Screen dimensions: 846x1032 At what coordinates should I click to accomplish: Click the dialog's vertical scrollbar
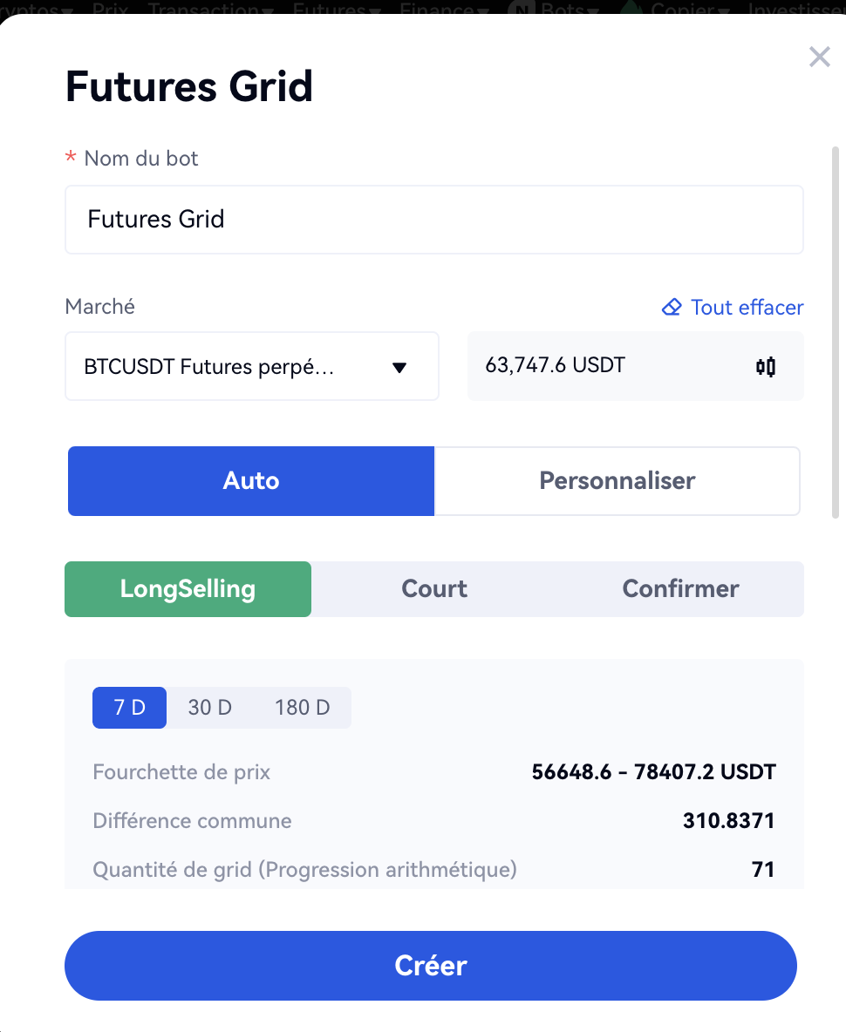coord(836,331)
